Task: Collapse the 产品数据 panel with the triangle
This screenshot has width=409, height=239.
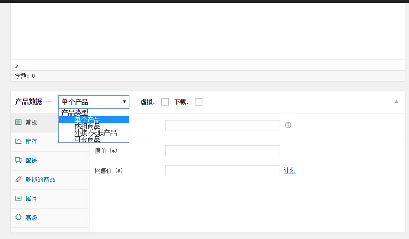Action: click(x=396, y=102)
